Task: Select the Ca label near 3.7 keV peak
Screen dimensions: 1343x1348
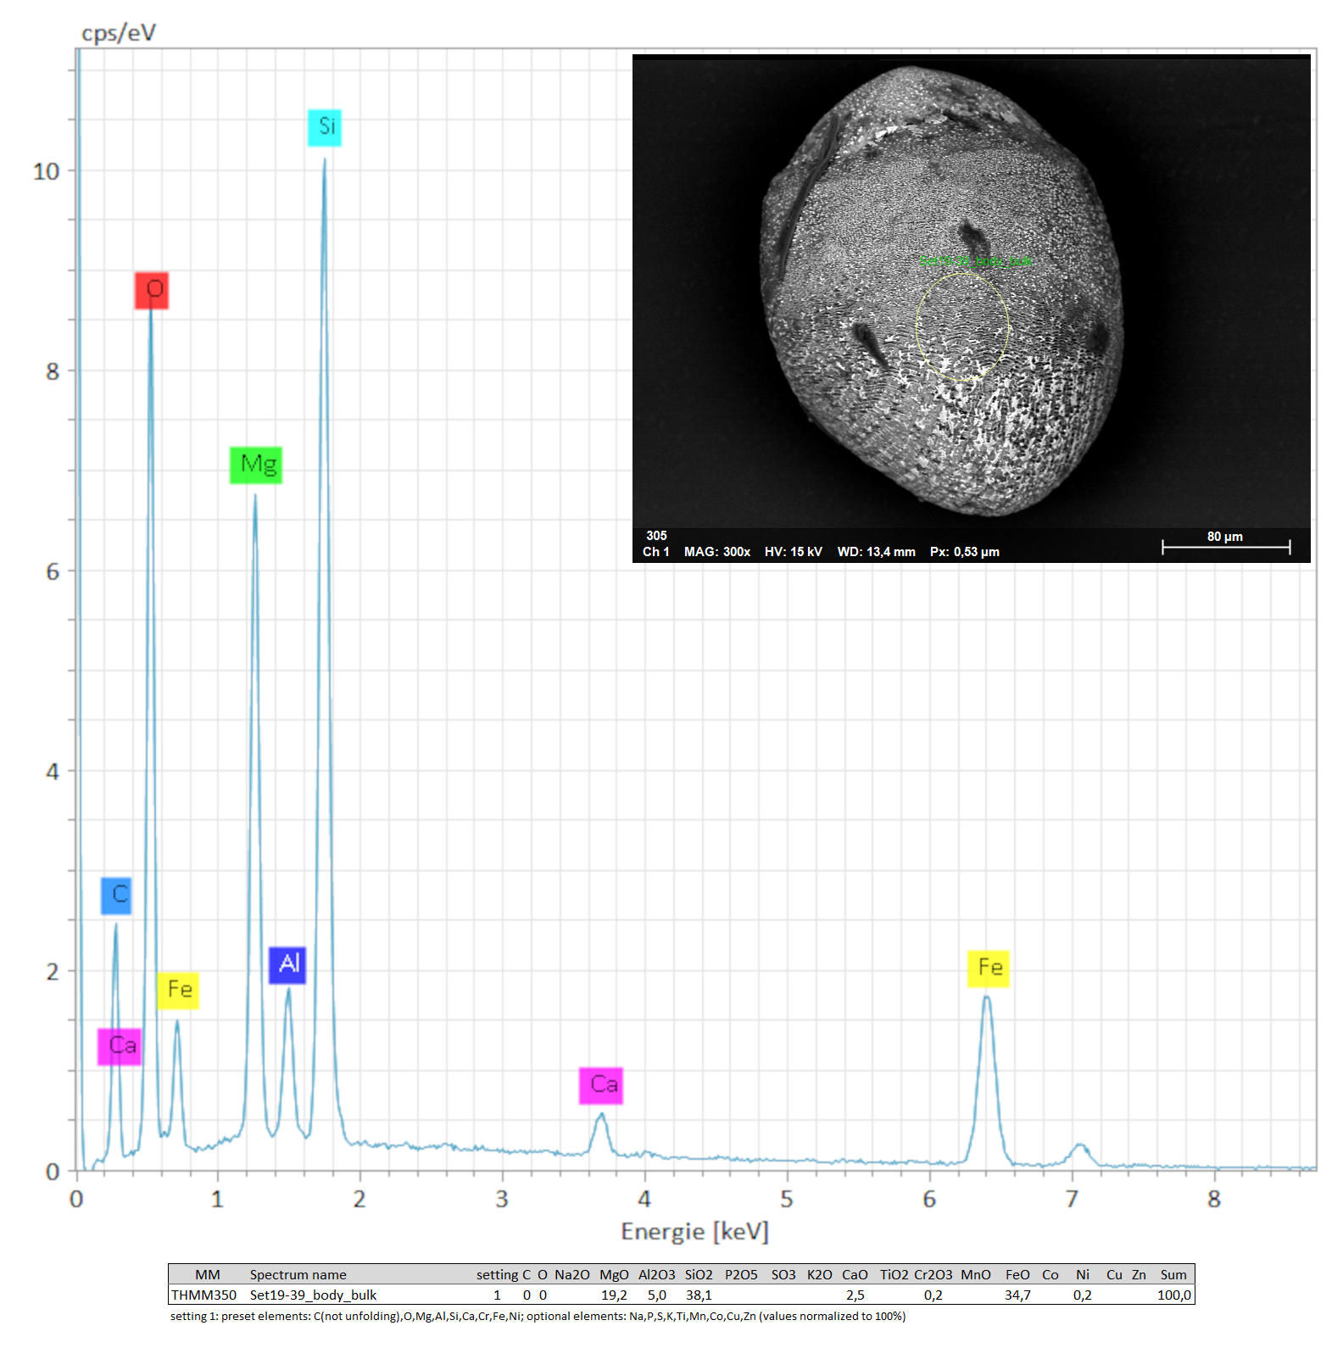Action: tap(601, 1085)
